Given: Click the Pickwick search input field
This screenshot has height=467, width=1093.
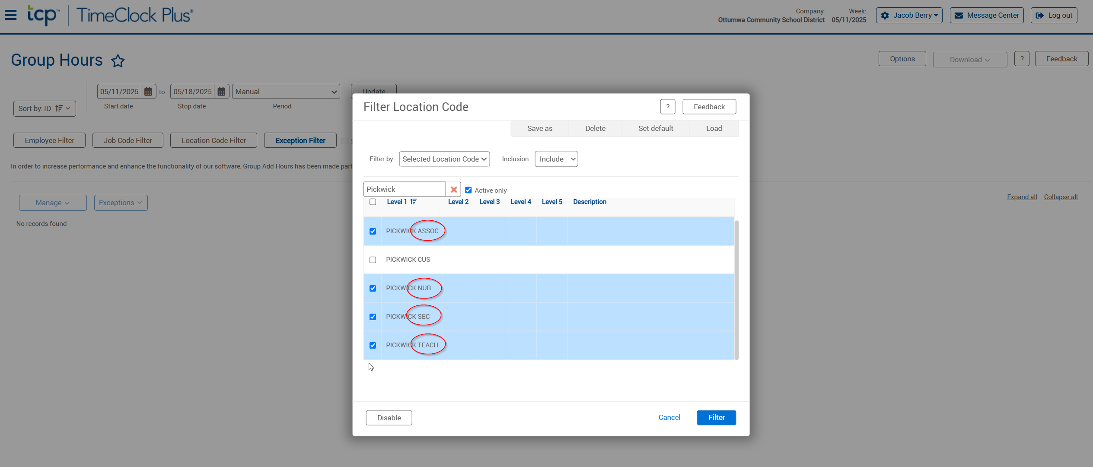Looking at the screenshot, I should 404,189.
